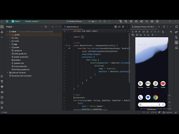The height and width of the screenshot is (134, 179).
Task: Open Chrome on the emulator home screen
Action: click(x=156, y=98)
